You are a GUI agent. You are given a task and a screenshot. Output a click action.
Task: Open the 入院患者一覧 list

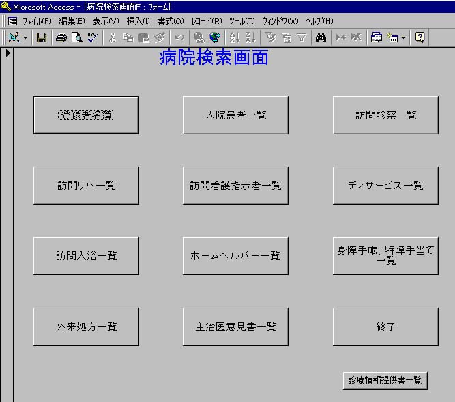tap(235, 115)
